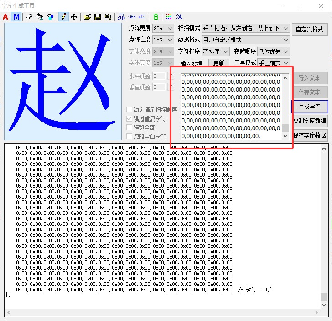Toggle the 跳过重复字符 checkbox
Viewport: 332px width, 321px height.
coord(129,119)
